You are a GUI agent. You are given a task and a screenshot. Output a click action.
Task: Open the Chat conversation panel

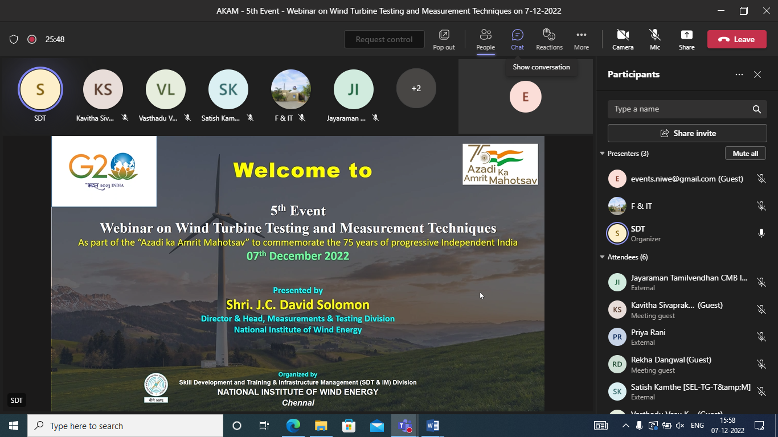[x=517, y=39]
